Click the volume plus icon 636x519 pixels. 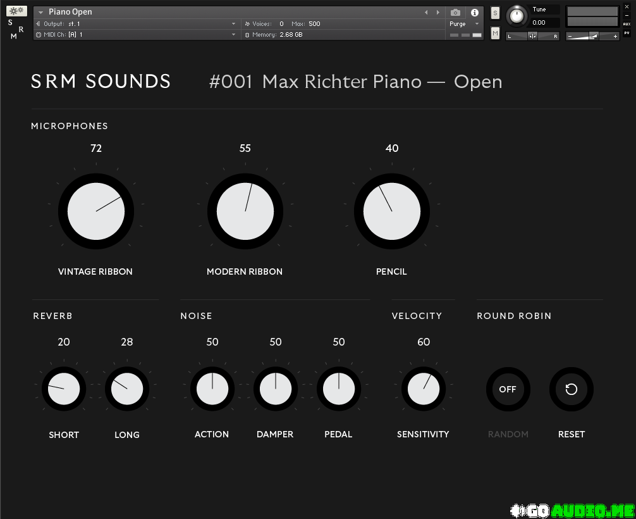(x=615, y=37)
